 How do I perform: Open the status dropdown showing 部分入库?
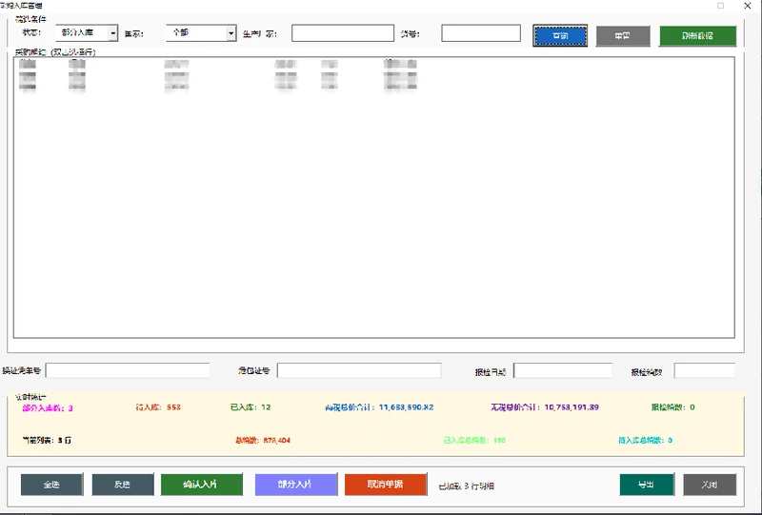(x=87, y=33)
